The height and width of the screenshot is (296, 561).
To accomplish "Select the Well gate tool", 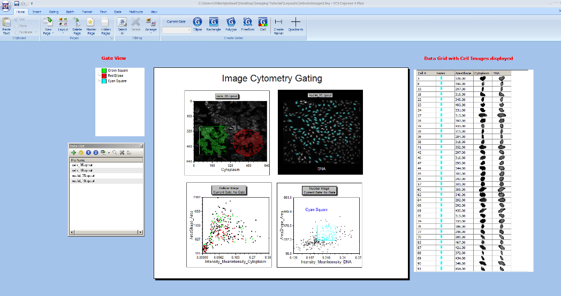I will pyautogui.click(x=263, y=24).
